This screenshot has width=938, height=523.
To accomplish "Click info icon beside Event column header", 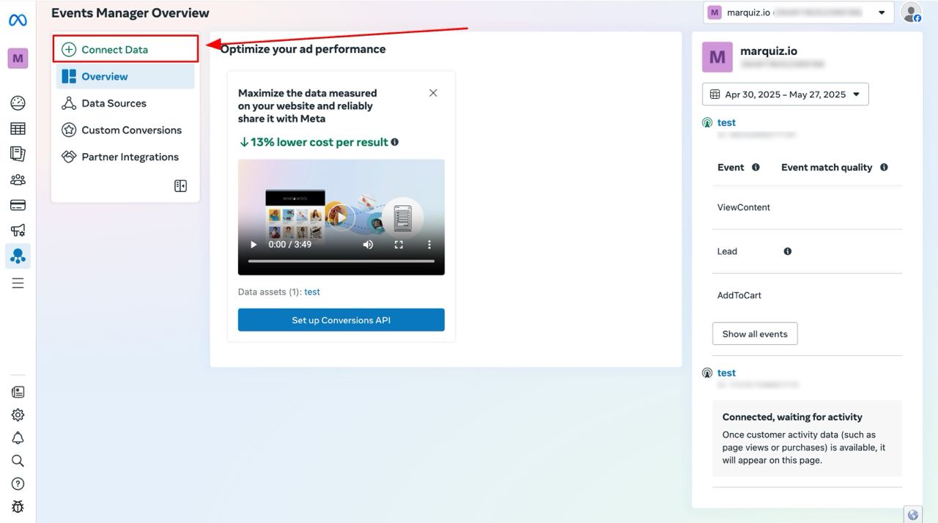I will click(756, 167).
